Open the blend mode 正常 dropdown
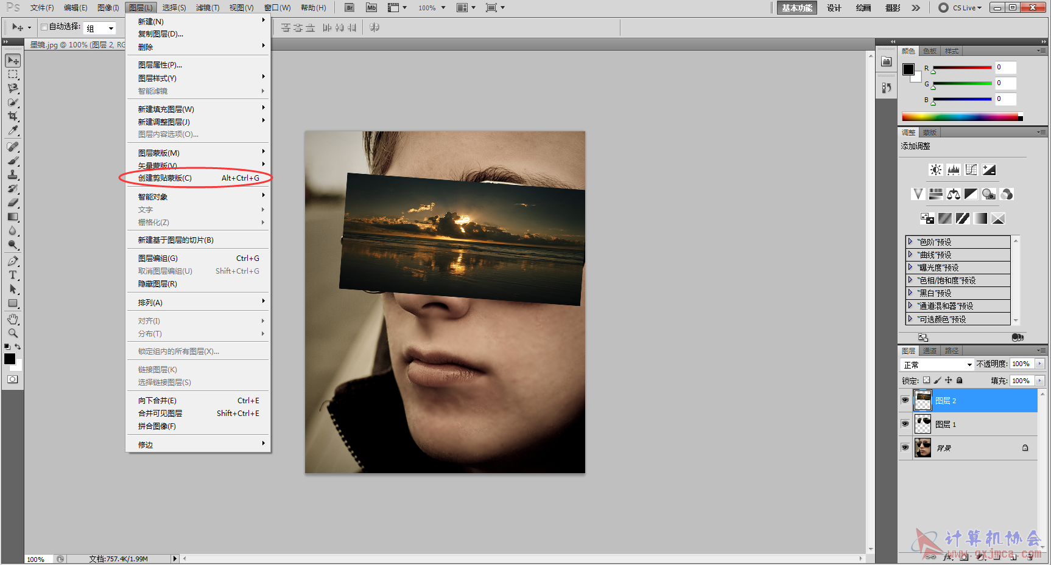 coord(937,364)
